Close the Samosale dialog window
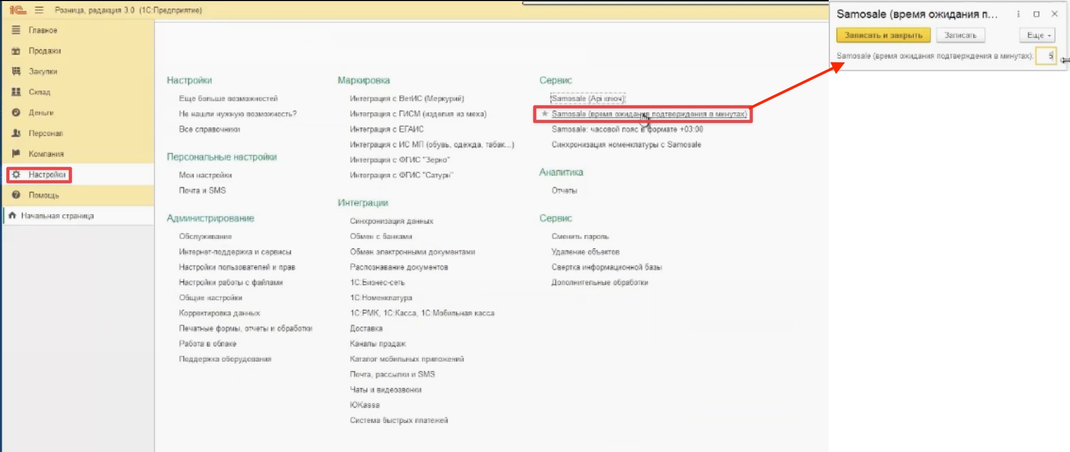This screenshot has width=1070, height=452. 1055,14
